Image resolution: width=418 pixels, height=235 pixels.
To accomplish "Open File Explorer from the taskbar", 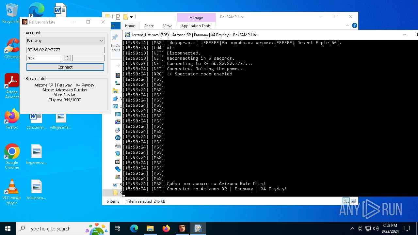I will [150, 228].
